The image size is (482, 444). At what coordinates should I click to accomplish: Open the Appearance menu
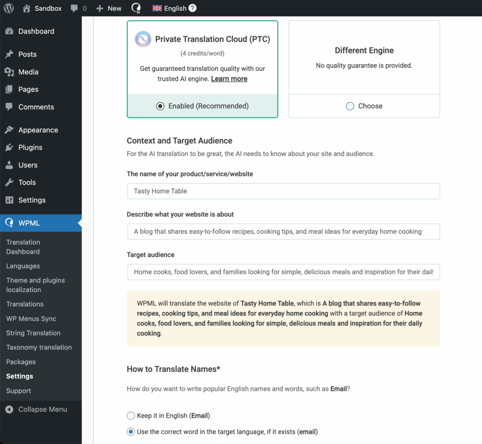pos(38,130)
